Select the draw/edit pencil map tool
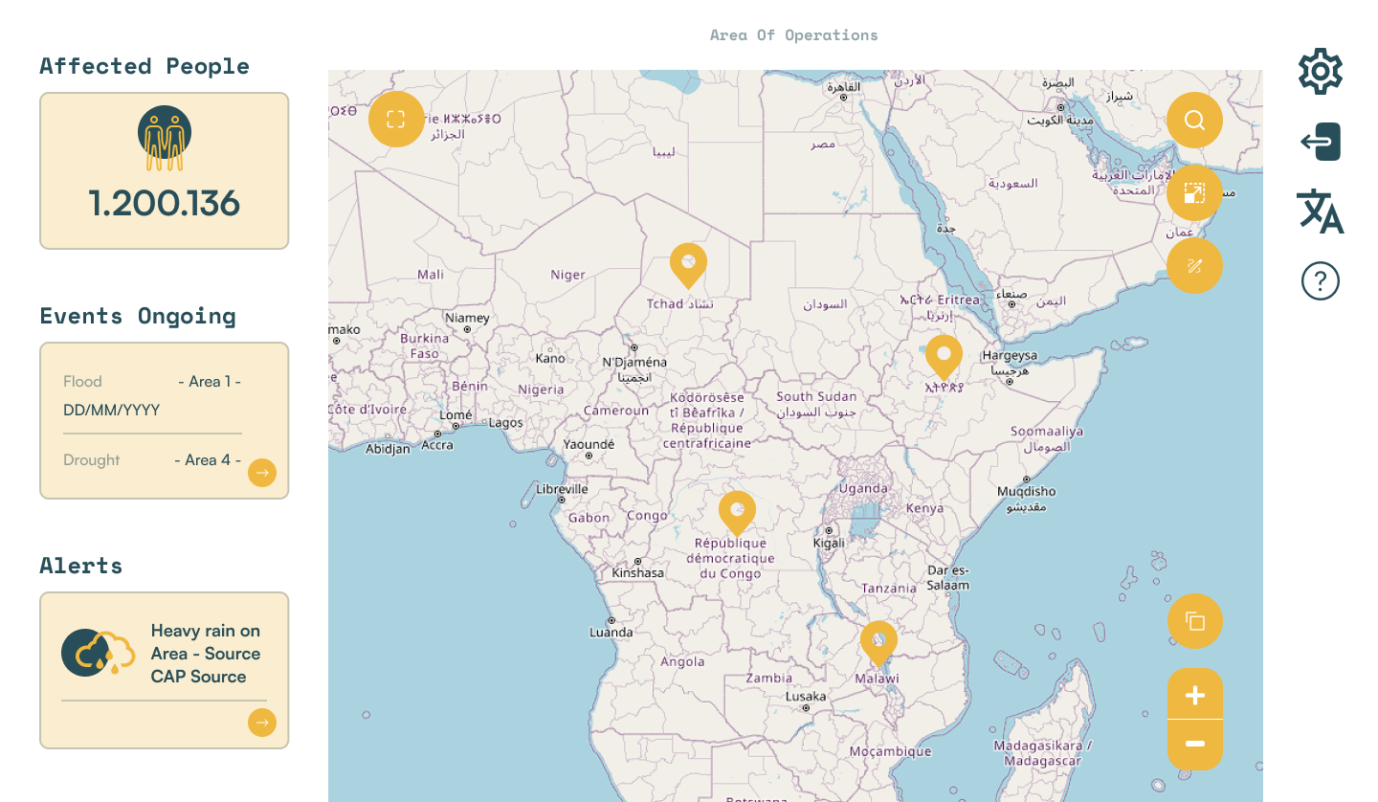The image size is (1378, 802). click(1194, 265)
